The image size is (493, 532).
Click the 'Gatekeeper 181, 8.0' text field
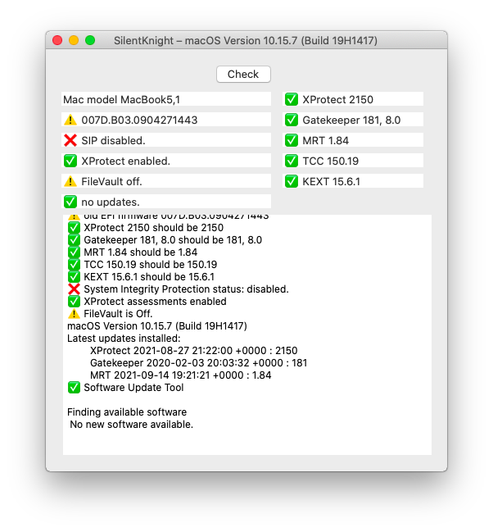353,120
